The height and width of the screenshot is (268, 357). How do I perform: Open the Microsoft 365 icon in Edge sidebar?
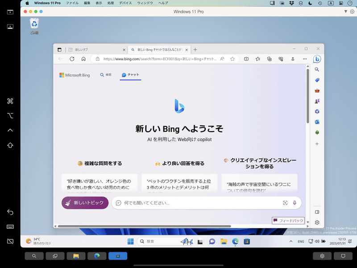coord(317,111)
